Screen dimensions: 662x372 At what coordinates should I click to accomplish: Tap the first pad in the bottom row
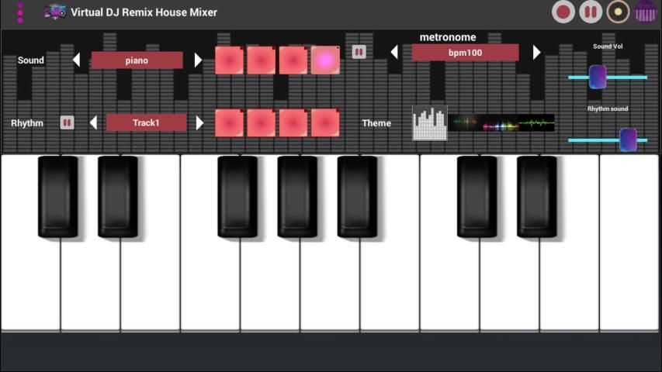[x=229, y=122]
